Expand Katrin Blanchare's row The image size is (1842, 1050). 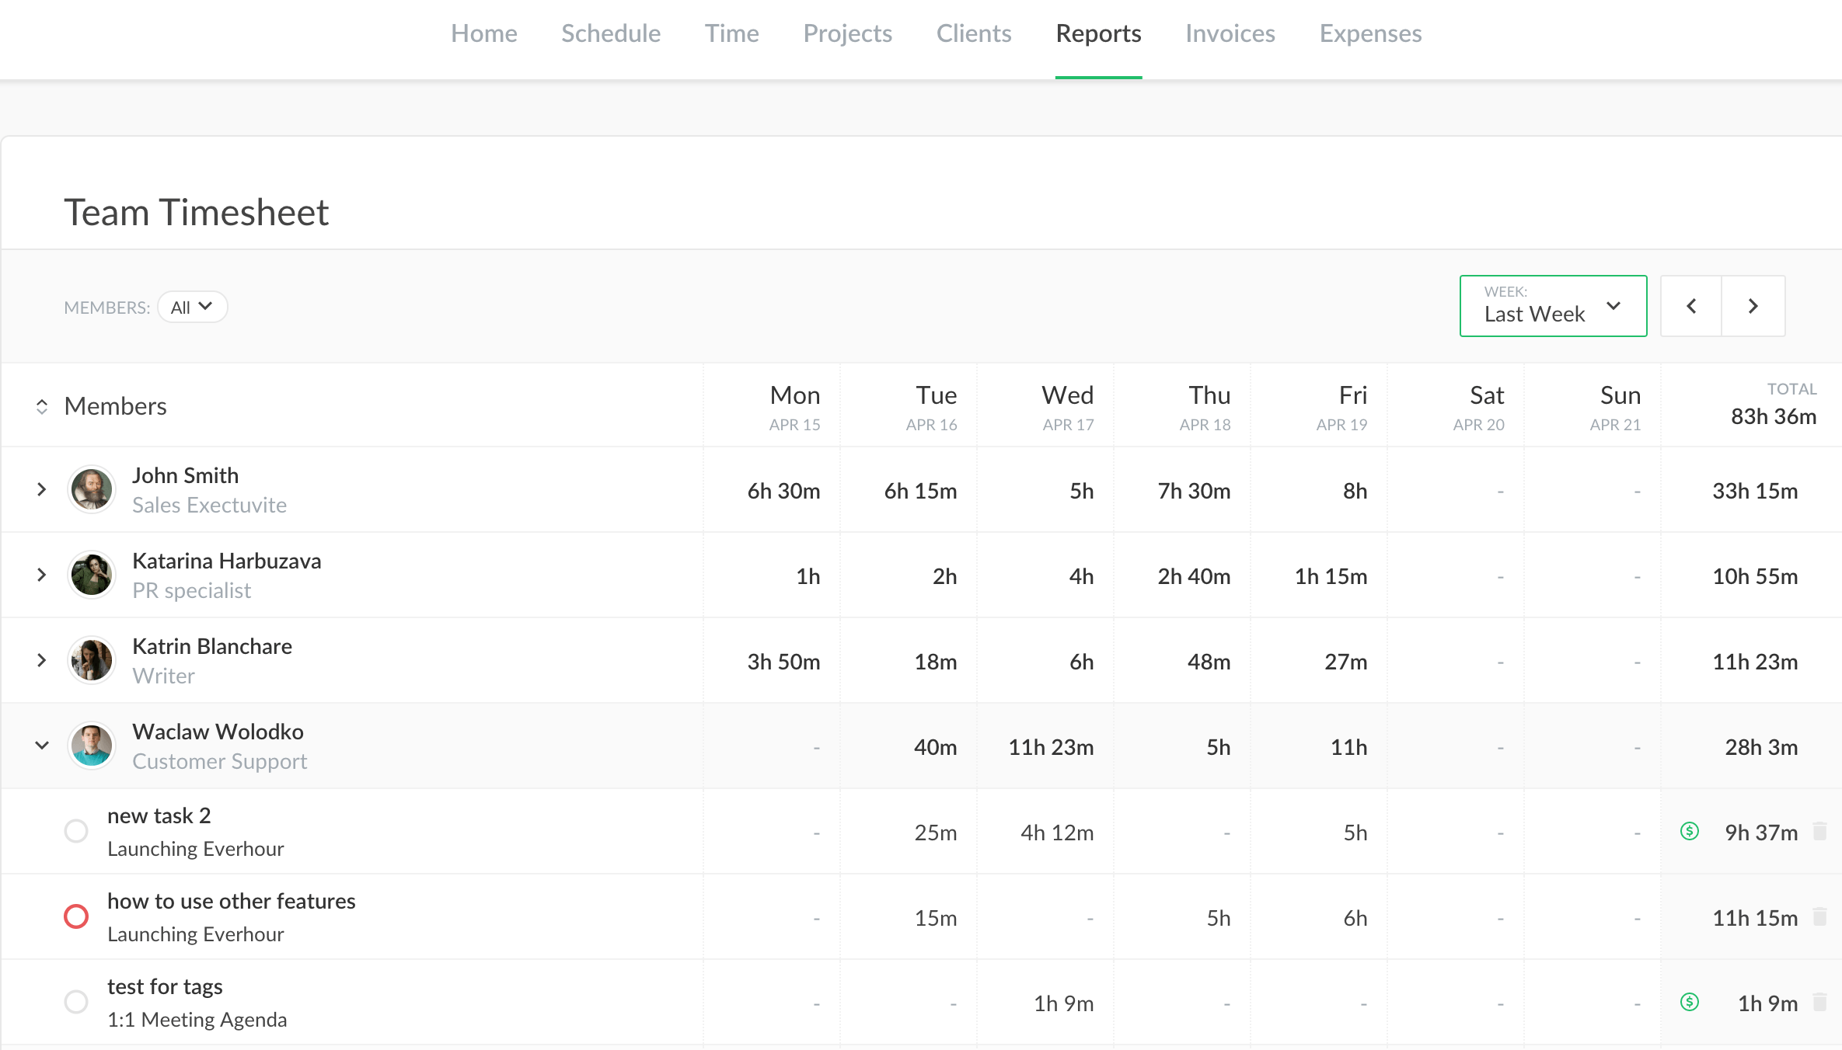coord(42,660)
